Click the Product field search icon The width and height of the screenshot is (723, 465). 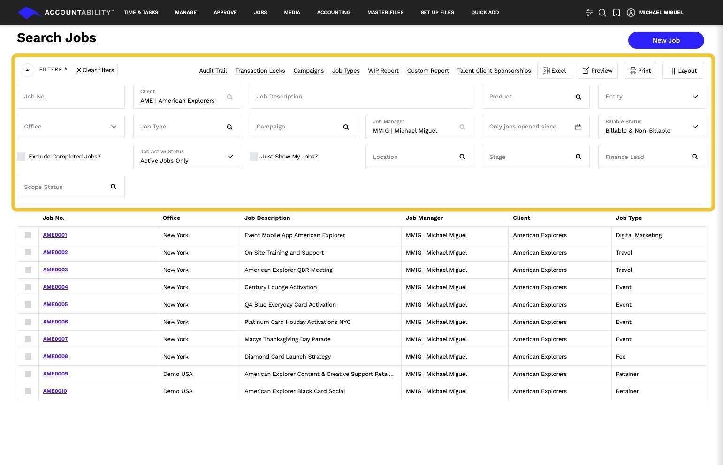pyautogui.click(x=578, y=97)
